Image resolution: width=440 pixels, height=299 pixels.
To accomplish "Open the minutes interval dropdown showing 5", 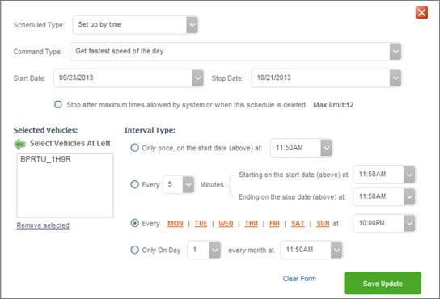I will (x=188, y=184).
